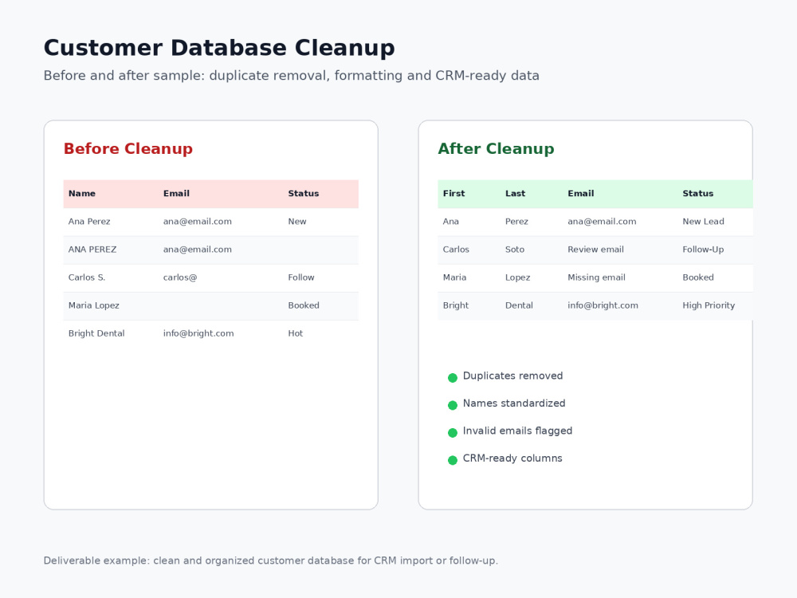797x598 pixels.
Task: Click the Maria Lopez name cell
Action: (x=94, y=305)
